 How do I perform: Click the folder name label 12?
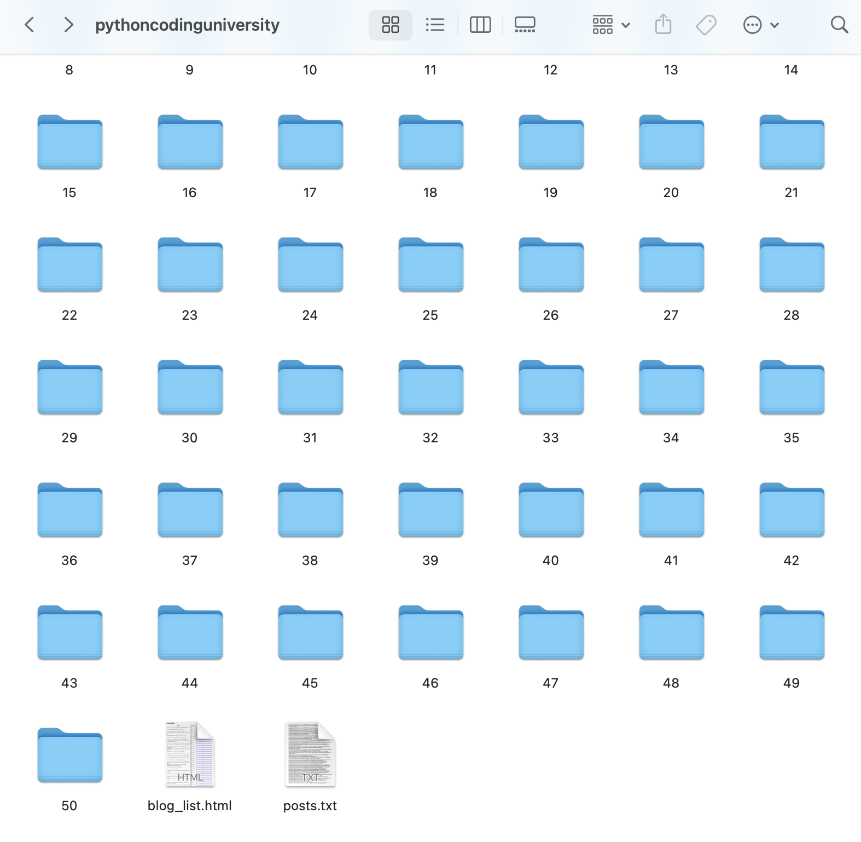(551, 70)
